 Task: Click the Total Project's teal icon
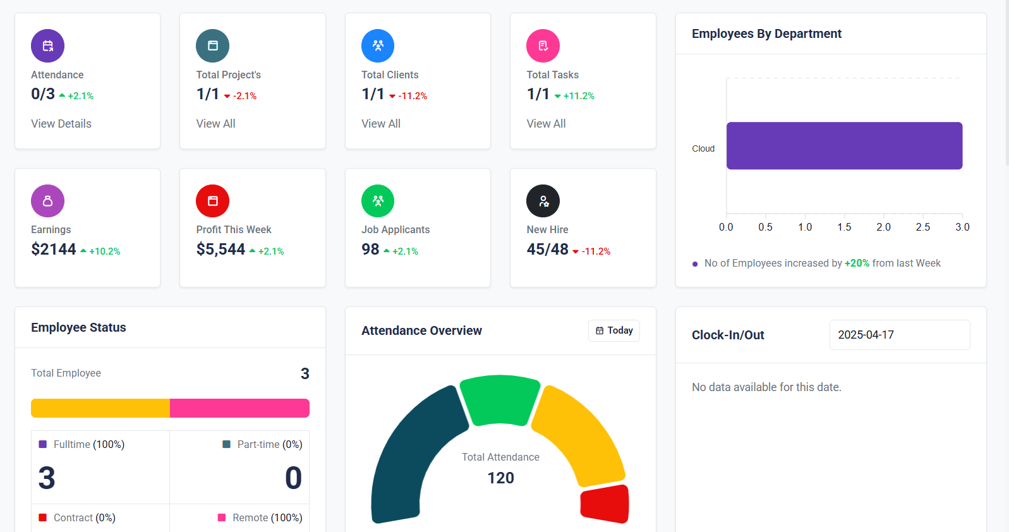[212, 45]
